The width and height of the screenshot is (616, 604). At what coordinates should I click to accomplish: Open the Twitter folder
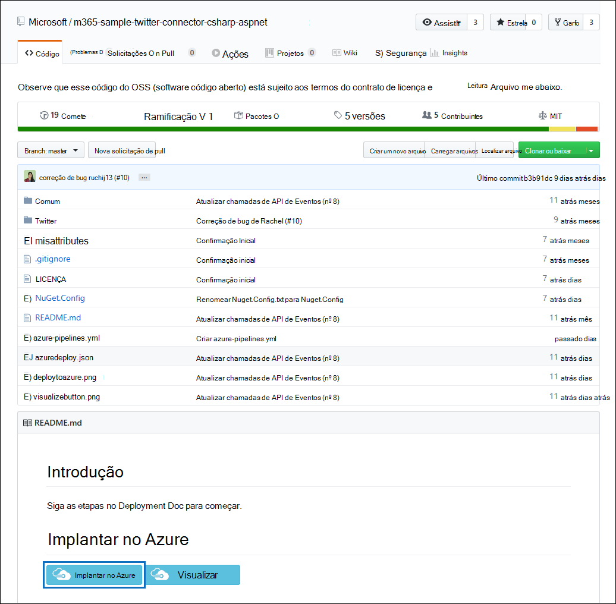pyautogui.click(x=46, y=221)
